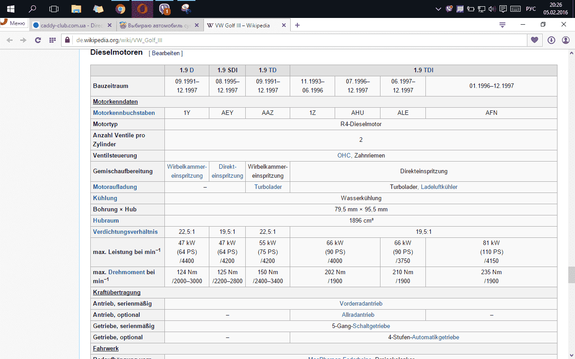Close the VW Golf III Wikipedia tab
The width and height of the screenshot is (575, 359).
click(x=283, y=26)
